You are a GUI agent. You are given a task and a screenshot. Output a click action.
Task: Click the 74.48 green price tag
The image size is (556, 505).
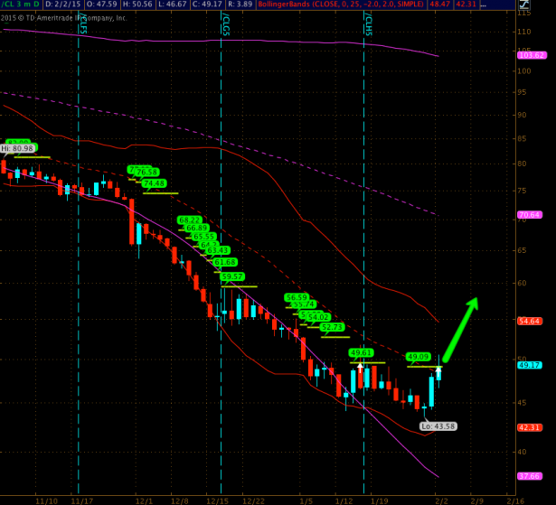coord(155,183)
